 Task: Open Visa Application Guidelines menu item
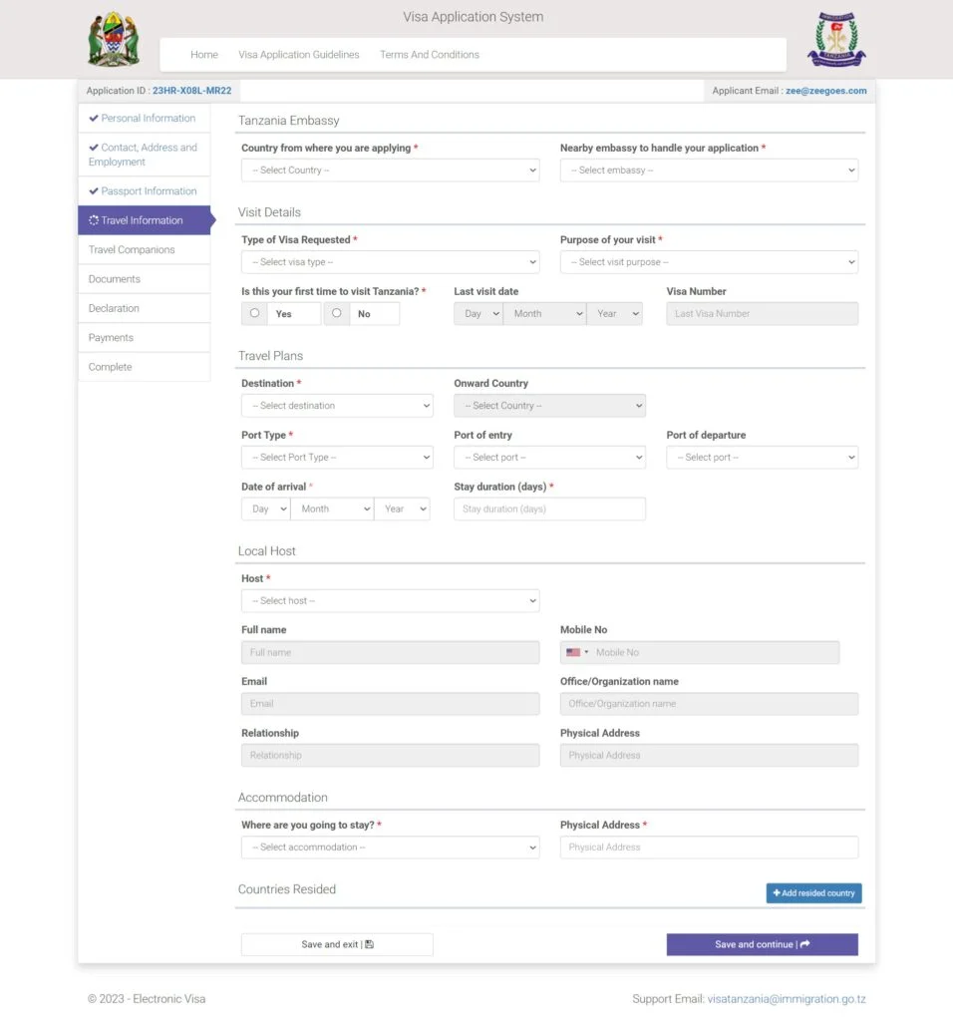click(299, 55)
